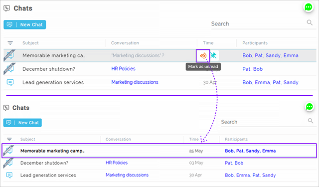Open the HR Policies link in upper Chats list
Screen dimensions: 319x187
[x=123, y=69]
